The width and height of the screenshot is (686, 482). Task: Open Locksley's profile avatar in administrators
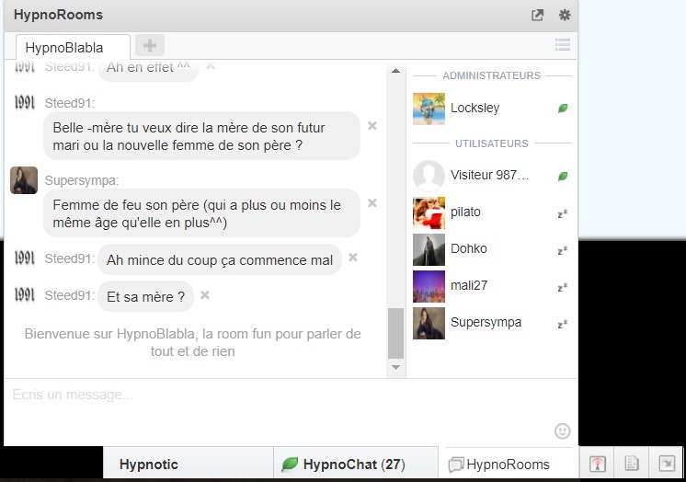pos(429,109)
